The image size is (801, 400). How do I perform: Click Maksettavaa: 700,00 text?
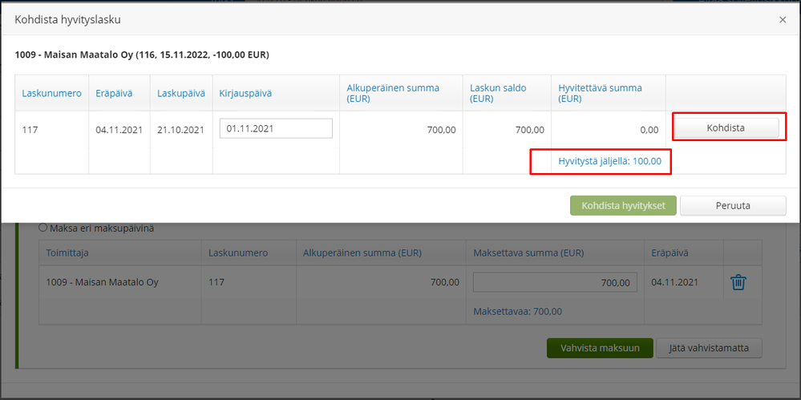517,311
